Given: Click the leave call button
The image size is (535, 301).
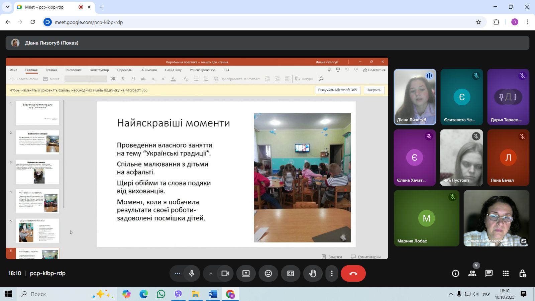Looking at the screenshot, I should point(353,274).
